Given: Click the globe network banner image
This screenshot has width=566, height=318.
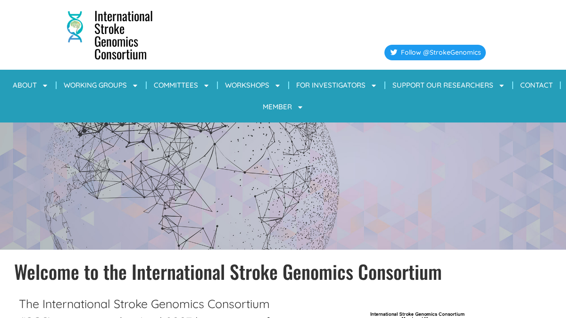Looking at the screenshot, I should tap(283, 186).
